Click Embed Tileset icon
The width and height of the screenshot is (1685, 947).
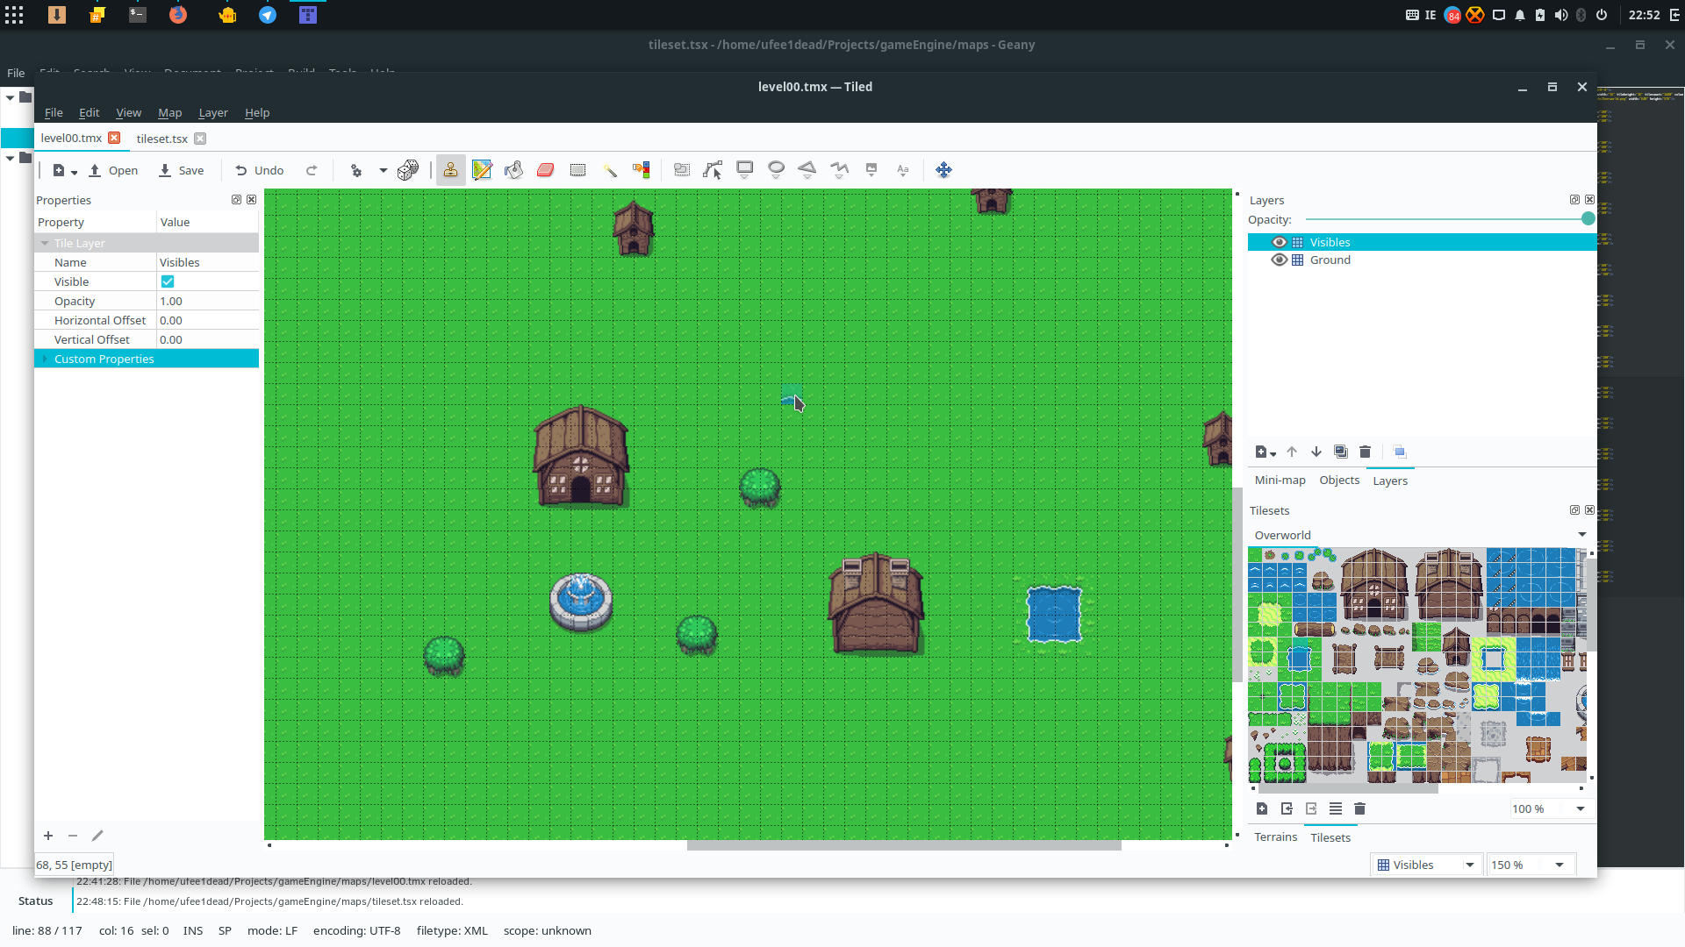1287,808
